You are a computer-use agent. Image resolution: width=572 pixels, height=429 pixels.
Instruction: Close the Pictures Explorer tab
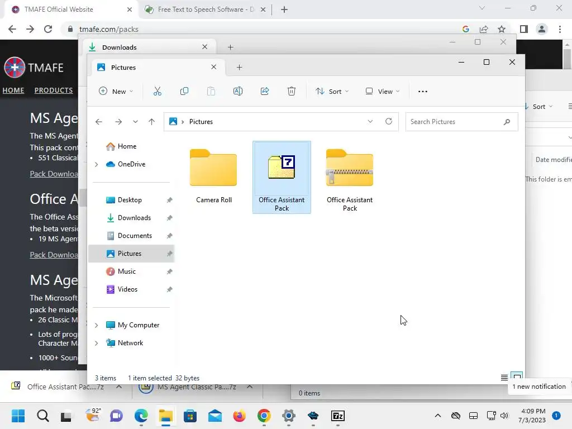214,67
